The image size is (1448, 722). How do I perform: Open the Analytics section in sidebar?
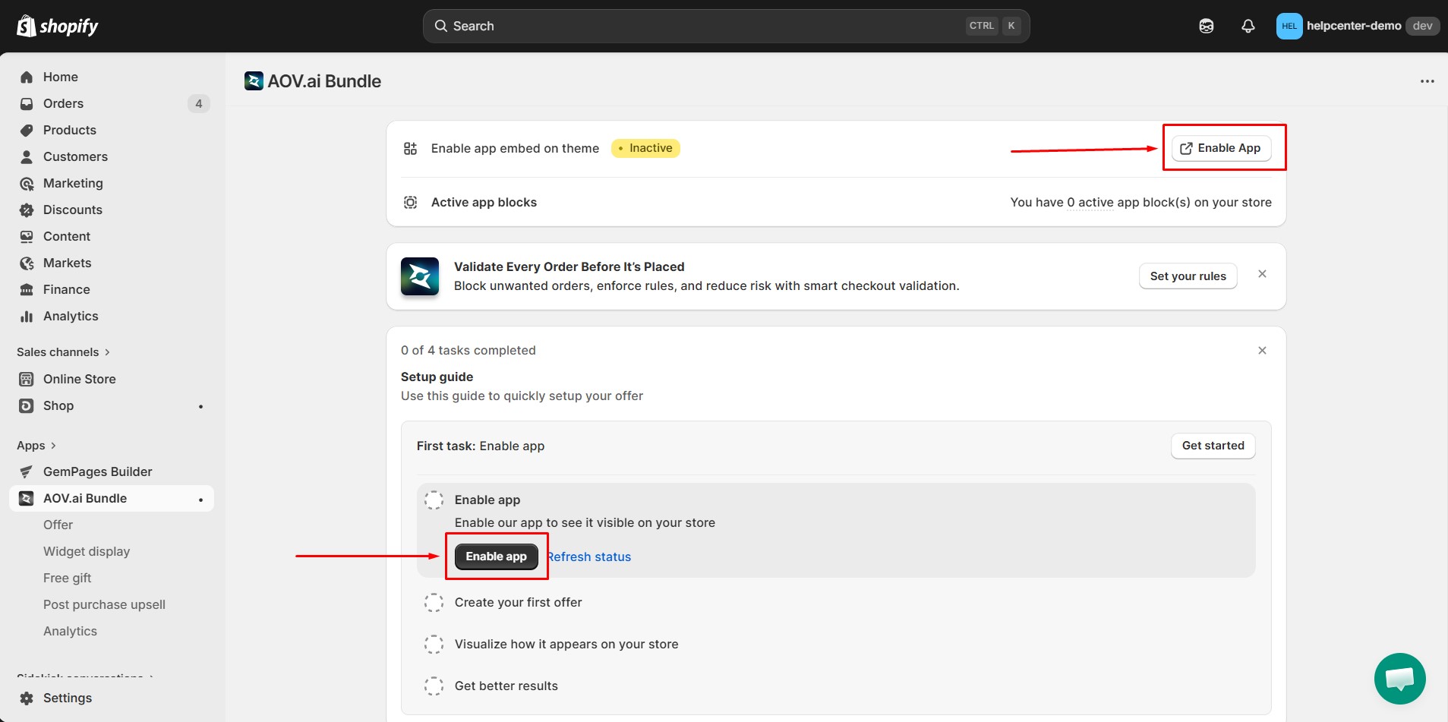[x=71, y=316]
